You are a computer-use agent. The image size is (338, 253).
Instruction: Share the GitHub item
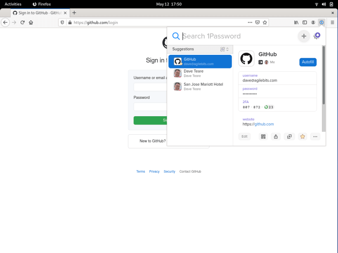pos(276,136)
